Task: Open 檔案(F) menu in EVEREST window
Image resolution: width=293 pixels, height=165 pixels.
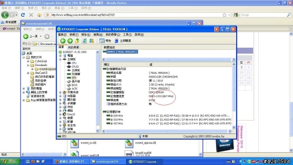Action: pos(62,35)
